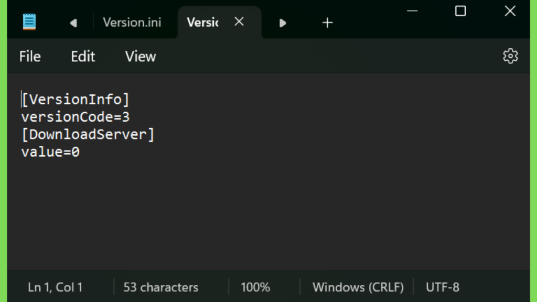
Task: Click the 53 characters count in status bar
Action: pos(160,287)
